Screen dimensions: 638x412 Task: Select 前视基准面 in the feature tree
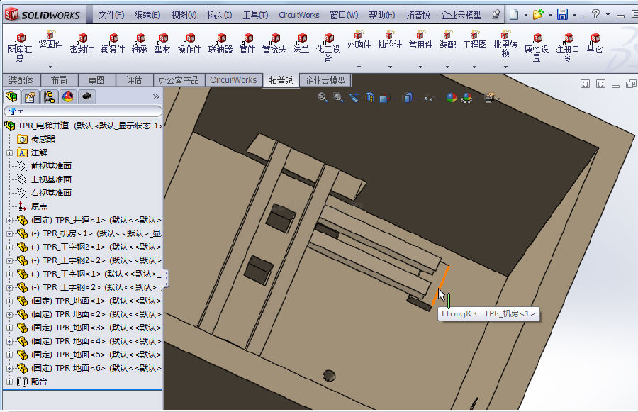tap(51, 166)
